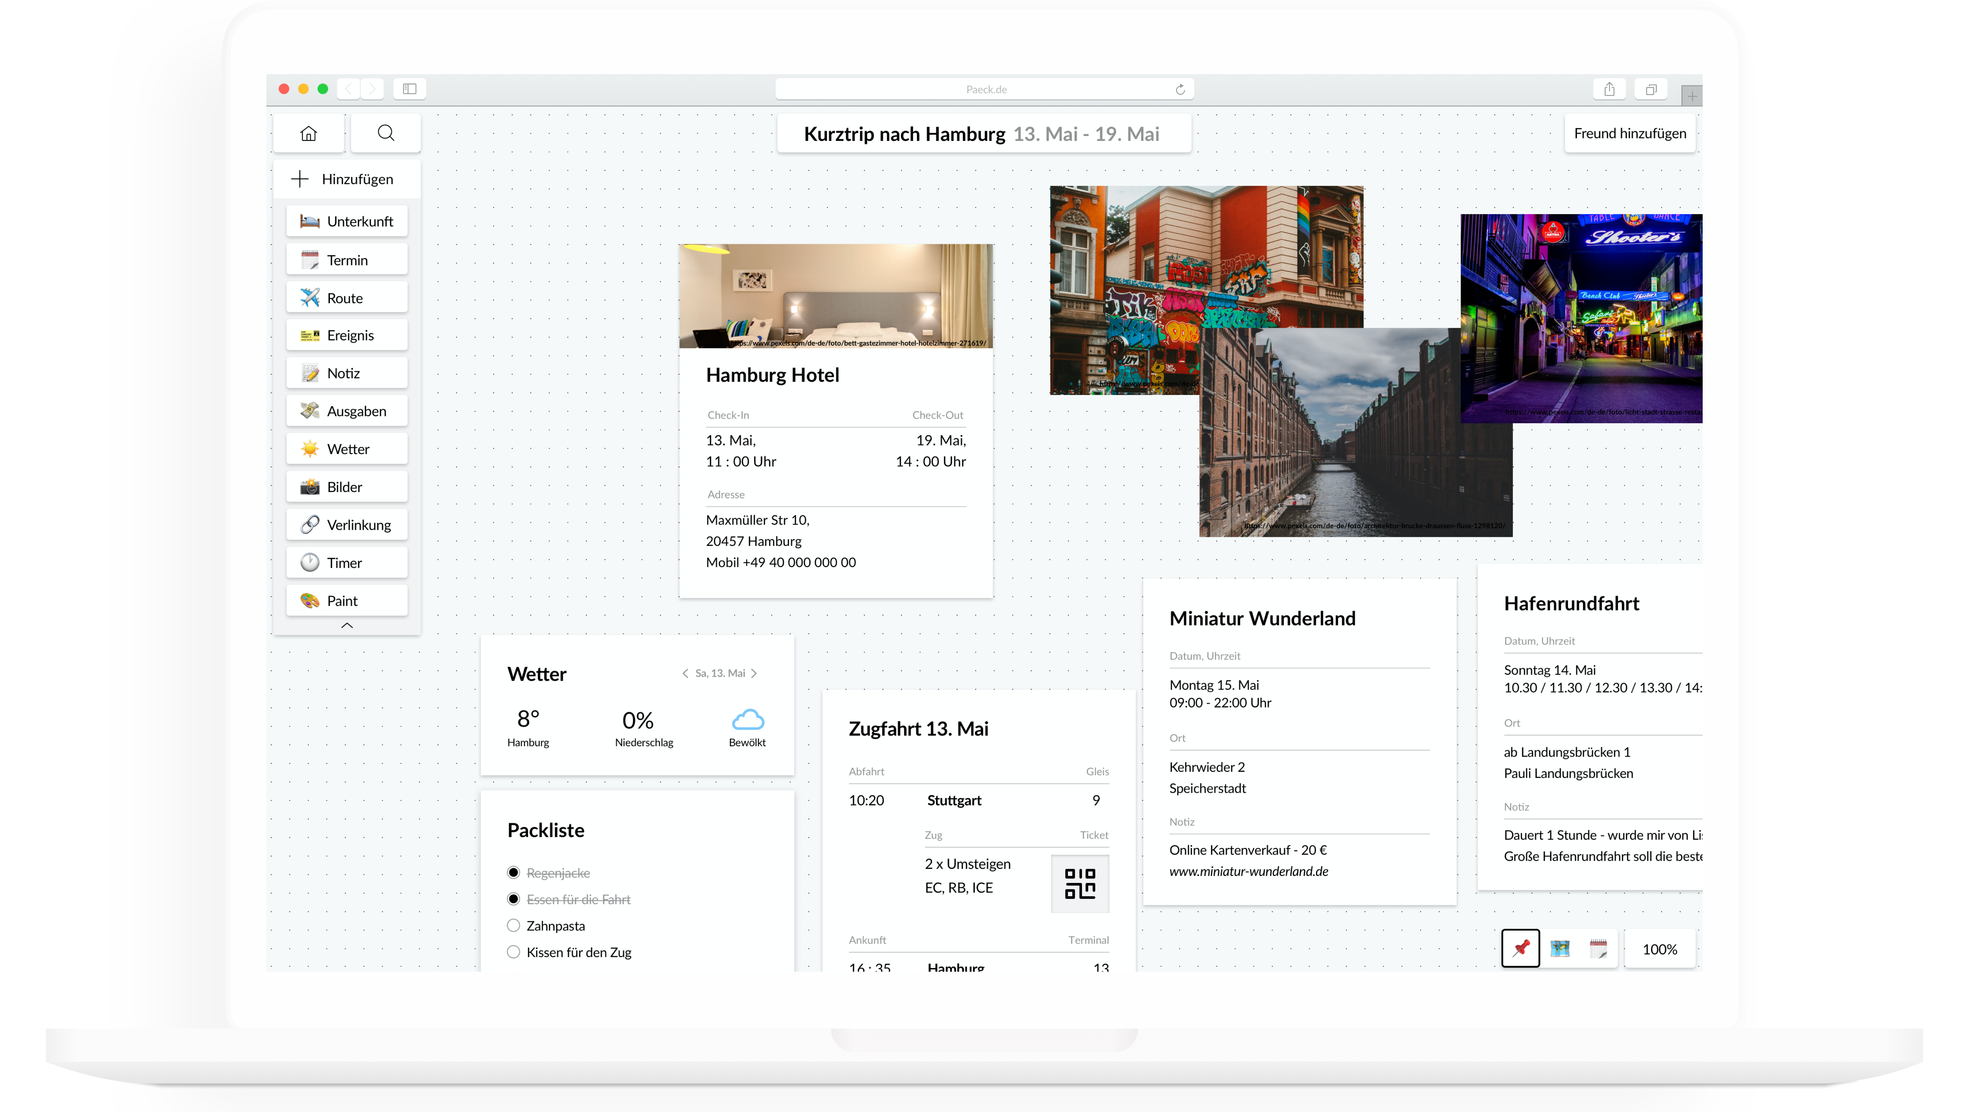This screenshot has width=1969, height=1112.
Task: Toggle the browser sidebar button
Action: click(410, 89)
